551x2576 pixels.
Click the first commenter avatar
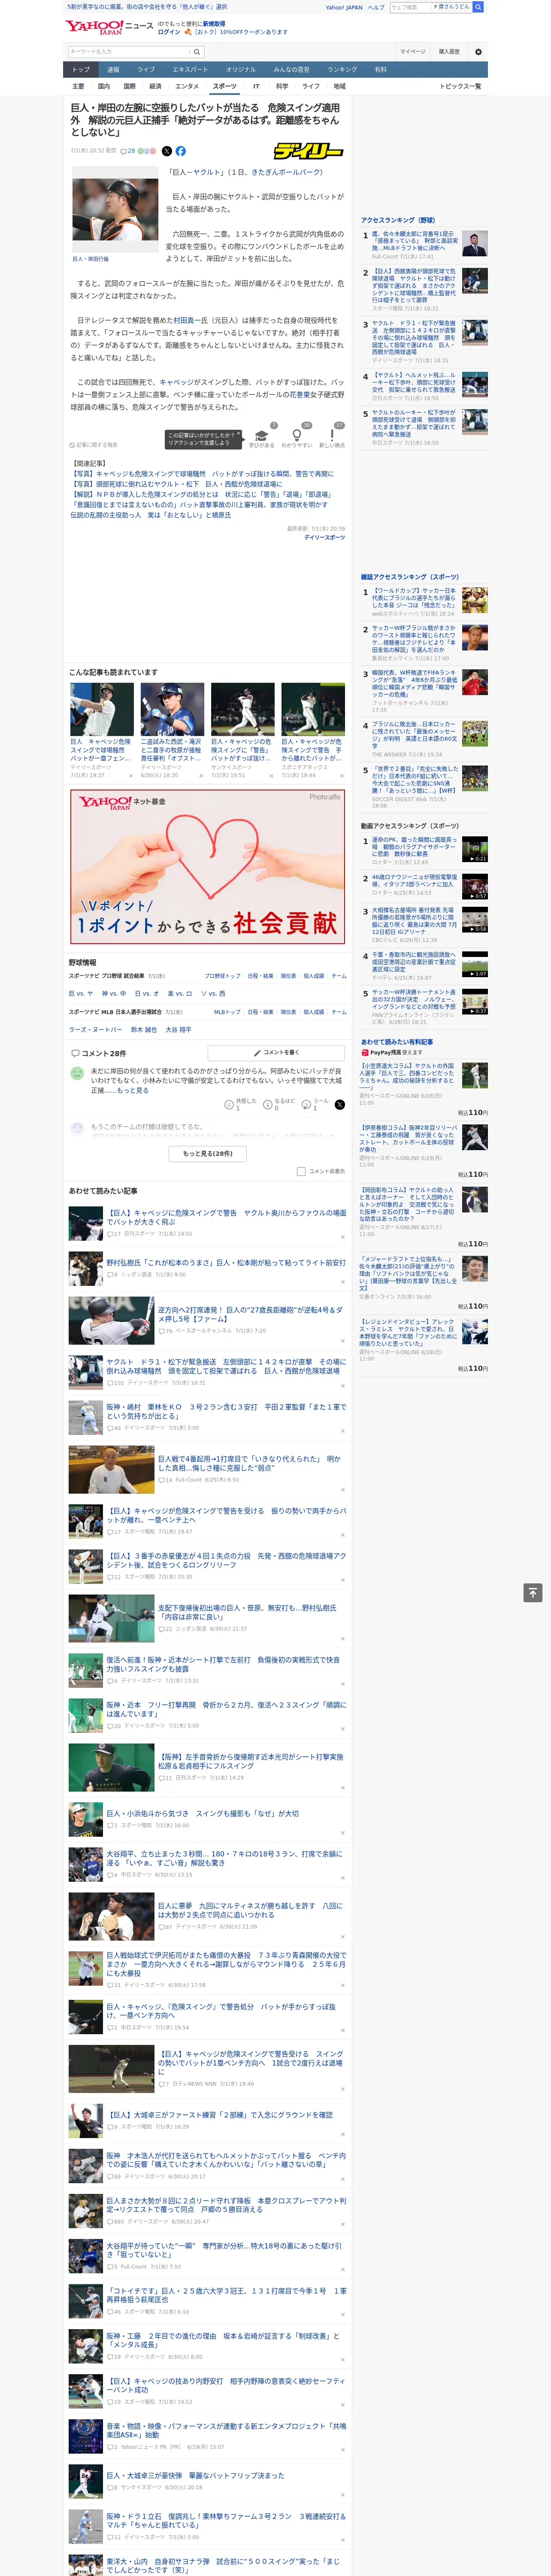coord(77,1073)
